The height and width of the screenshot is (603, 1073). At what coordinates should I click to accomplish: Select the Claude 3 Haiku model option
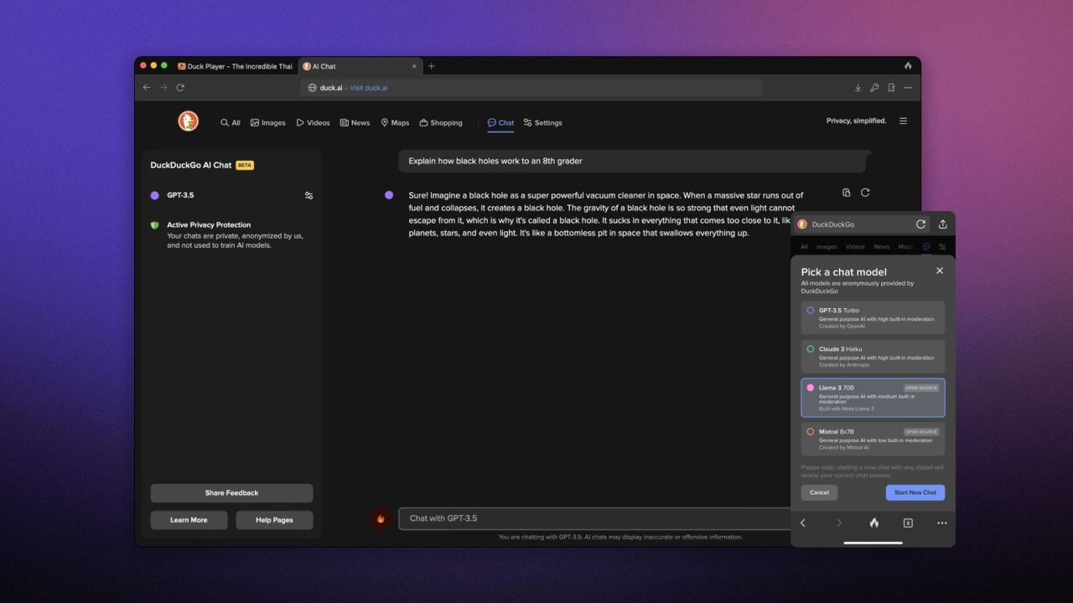[872, 356]
